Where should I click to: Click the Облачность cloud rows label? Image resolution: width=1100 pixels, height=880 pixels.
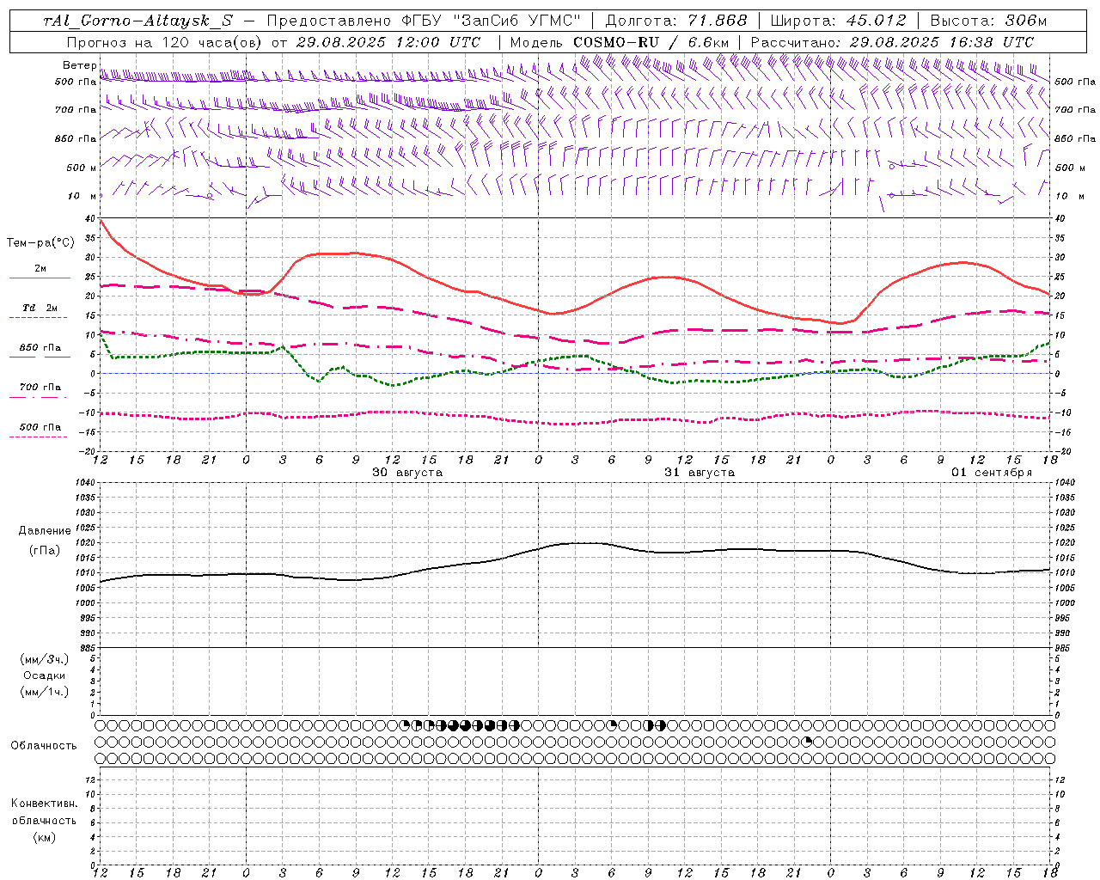click(44, 746)
